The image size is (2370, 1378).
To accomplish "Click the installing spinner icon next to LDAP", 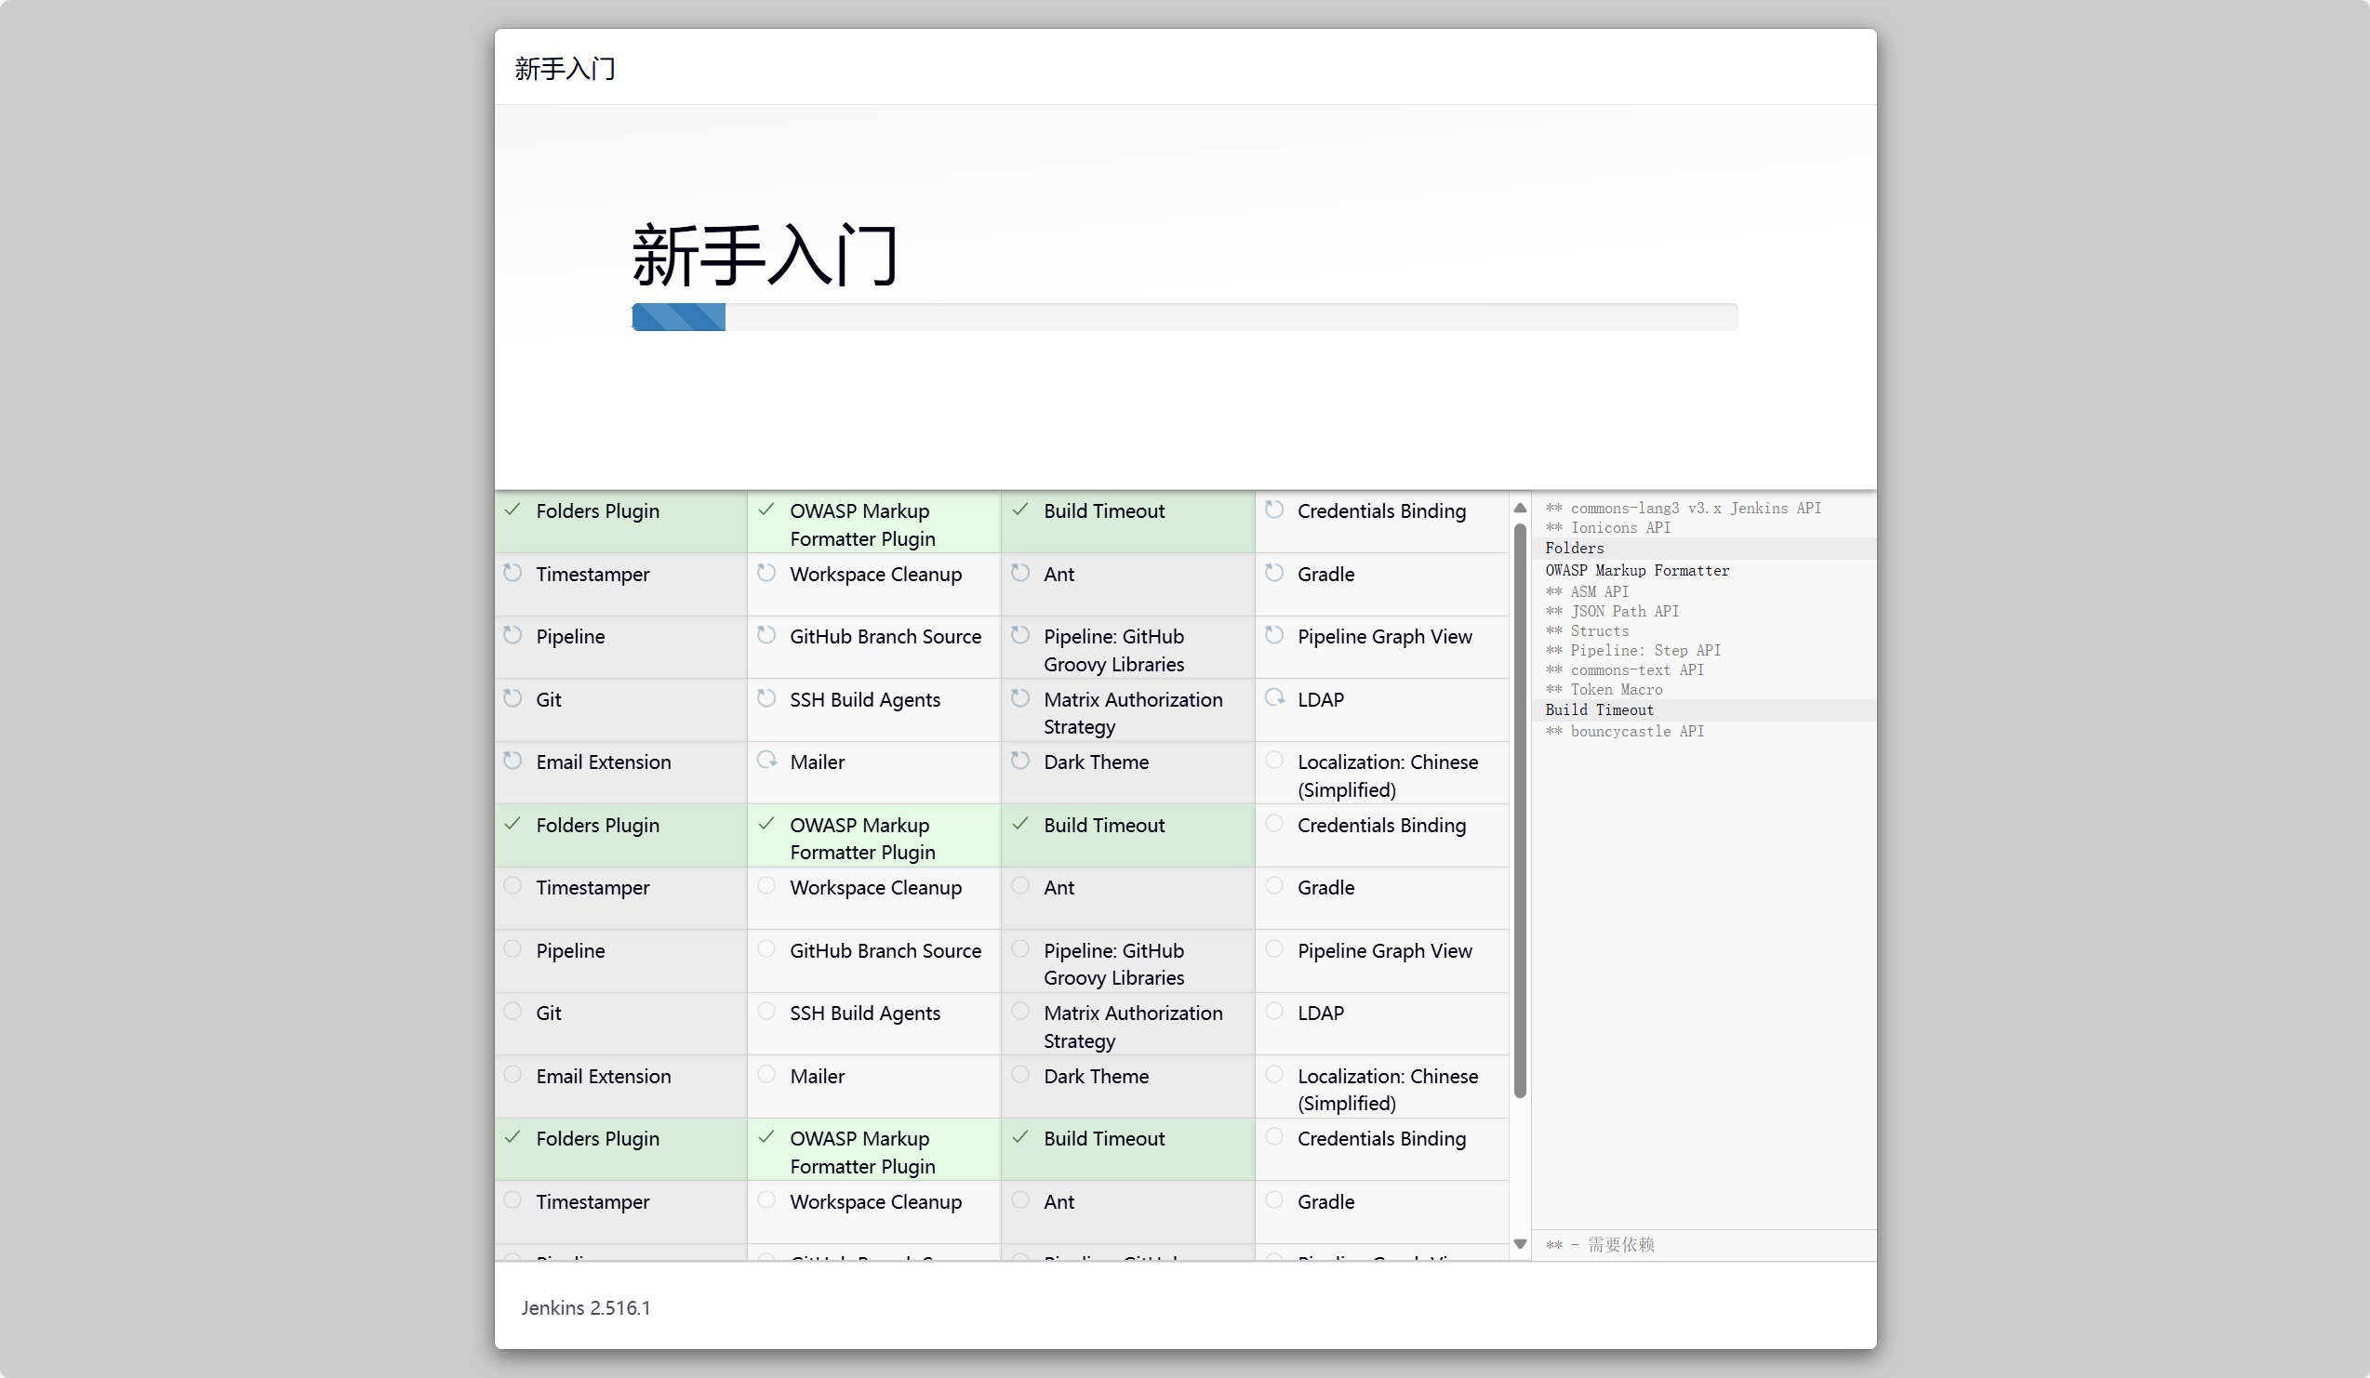I will point(1274,697).
